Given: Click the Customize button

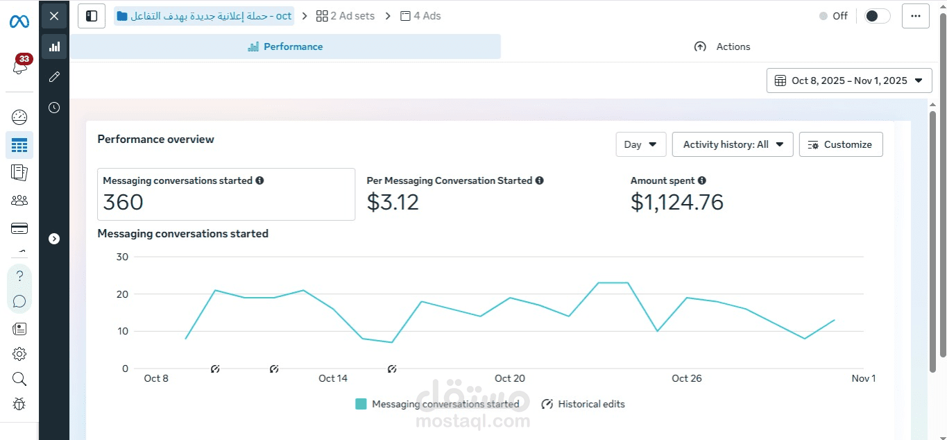Looking at the screenshot, I should 840,144.
